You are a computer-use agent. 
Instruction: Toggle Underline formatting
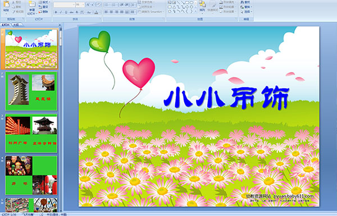click(66, 12)
